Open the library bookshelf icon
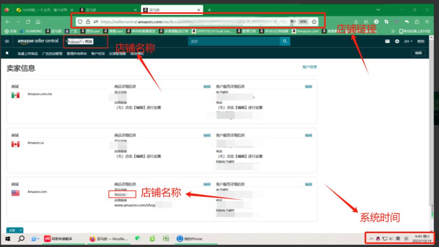Image resolution: width=439 pixels, height=247 pixels. (x=366, y=21)
